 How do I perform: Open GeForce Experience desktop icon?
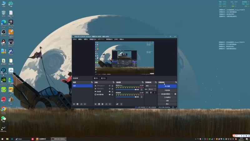pyautogui.click(x=3, y=81)
